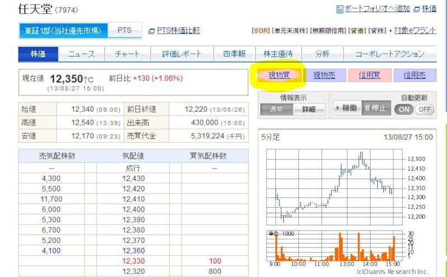This screenshot has width=447, height=277.
Task: Open the 株価 tab
Action: point(38,54)
